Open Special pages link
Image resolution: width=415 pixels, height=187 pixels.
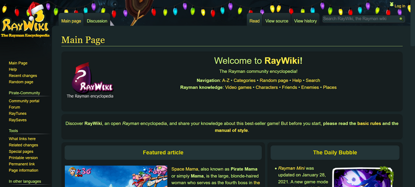pos(21,152)
